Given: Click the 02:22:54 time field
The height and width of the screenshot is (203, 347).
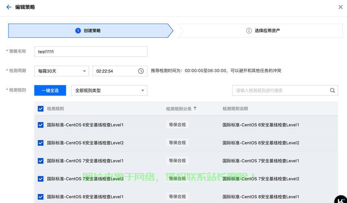Looking at the screenshot, I should [x=120, y=71].
